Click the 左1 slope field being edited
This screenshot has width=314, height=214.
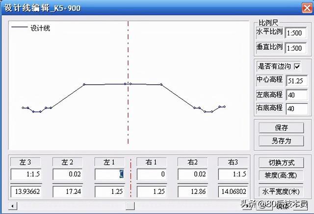pyautogui.click(x=109, y=174)
